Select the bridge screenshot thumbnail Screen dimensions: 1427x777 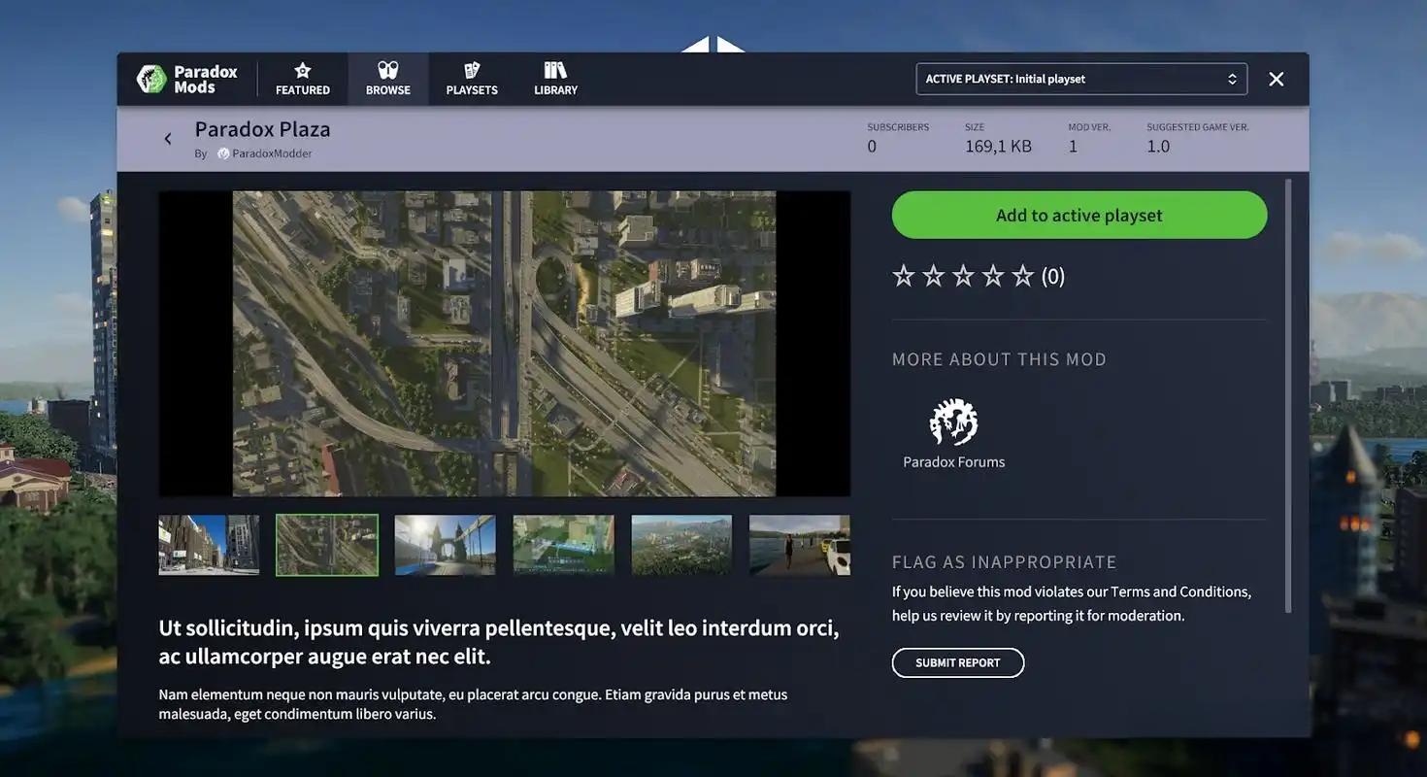coord(445,545)
